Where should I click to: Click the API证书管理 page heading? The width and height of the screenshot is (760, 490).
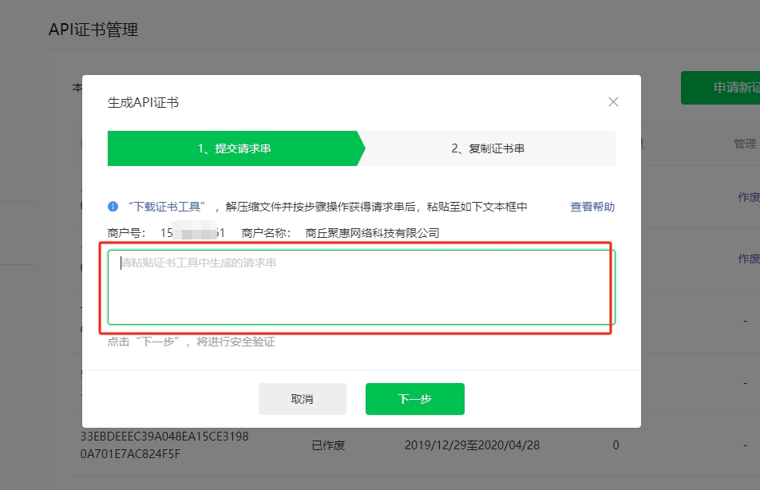point(93,30)
